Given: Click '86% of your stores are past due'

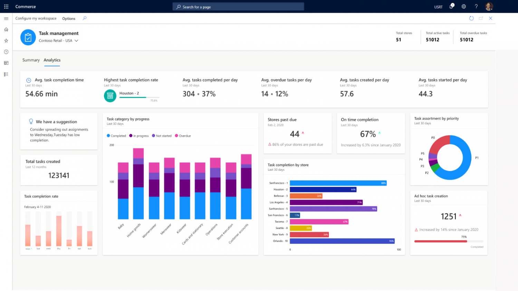Looking at the screenshot, I should tap(298, 144).
